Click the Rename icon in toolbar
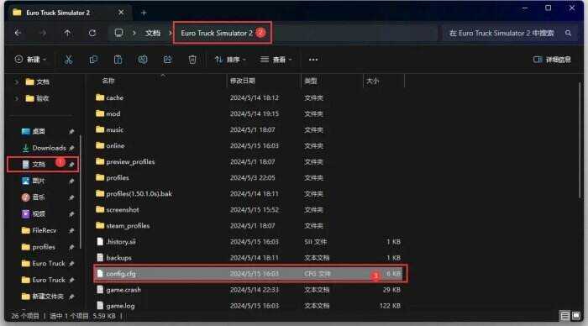Image resolution: width=588 pixels, height=326 pixels. pos(143,60)
